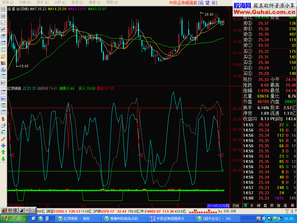Click the green arrow import window icon

coord(3,132)
